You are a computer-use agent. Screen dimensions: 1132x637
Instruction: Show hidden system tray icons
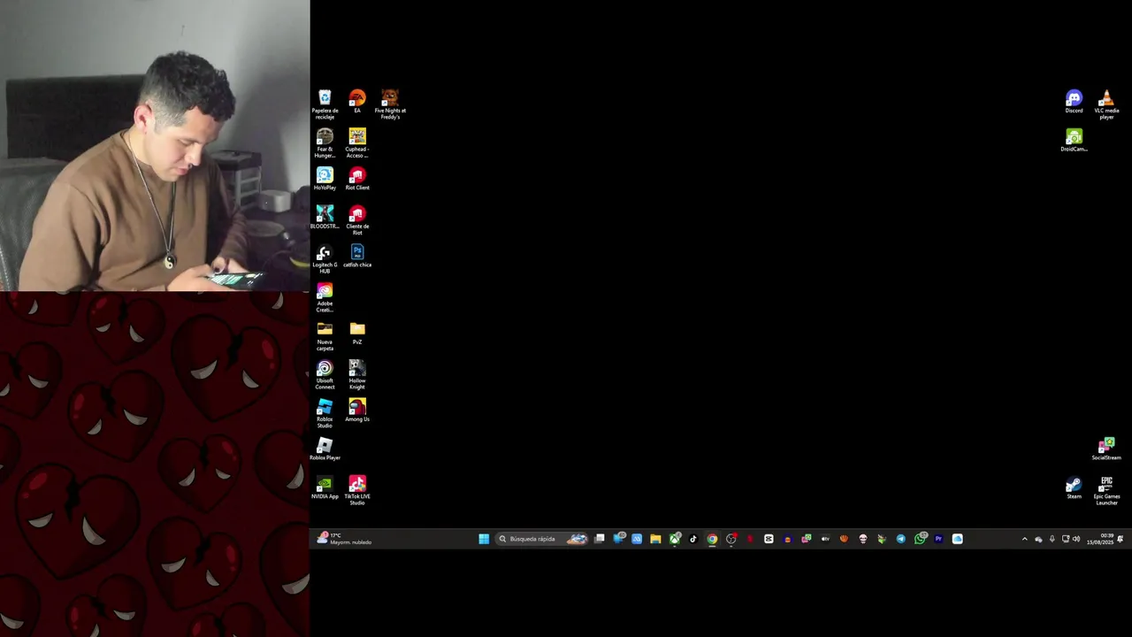1024,539
